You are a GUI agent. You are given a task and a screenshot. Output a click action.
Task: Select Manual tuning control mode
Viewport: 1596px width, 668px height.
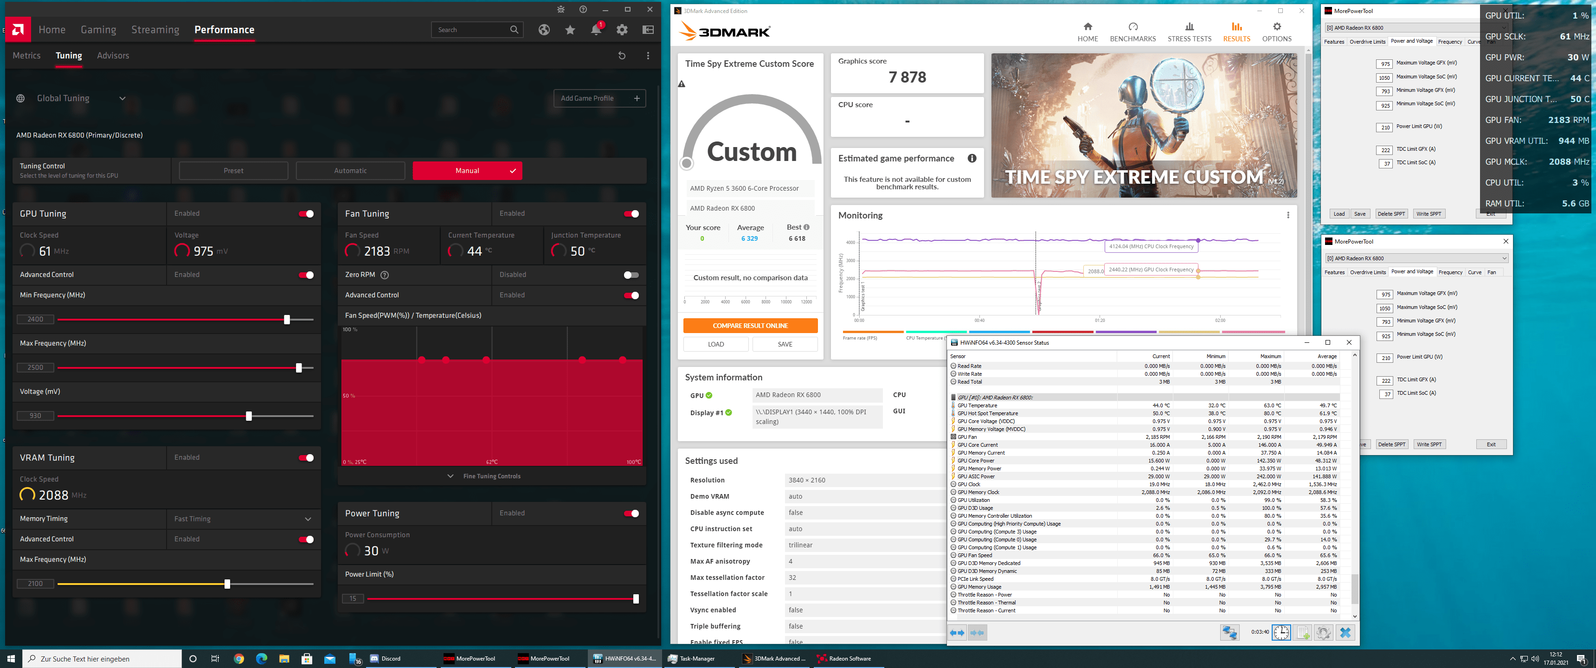point(467,171)
